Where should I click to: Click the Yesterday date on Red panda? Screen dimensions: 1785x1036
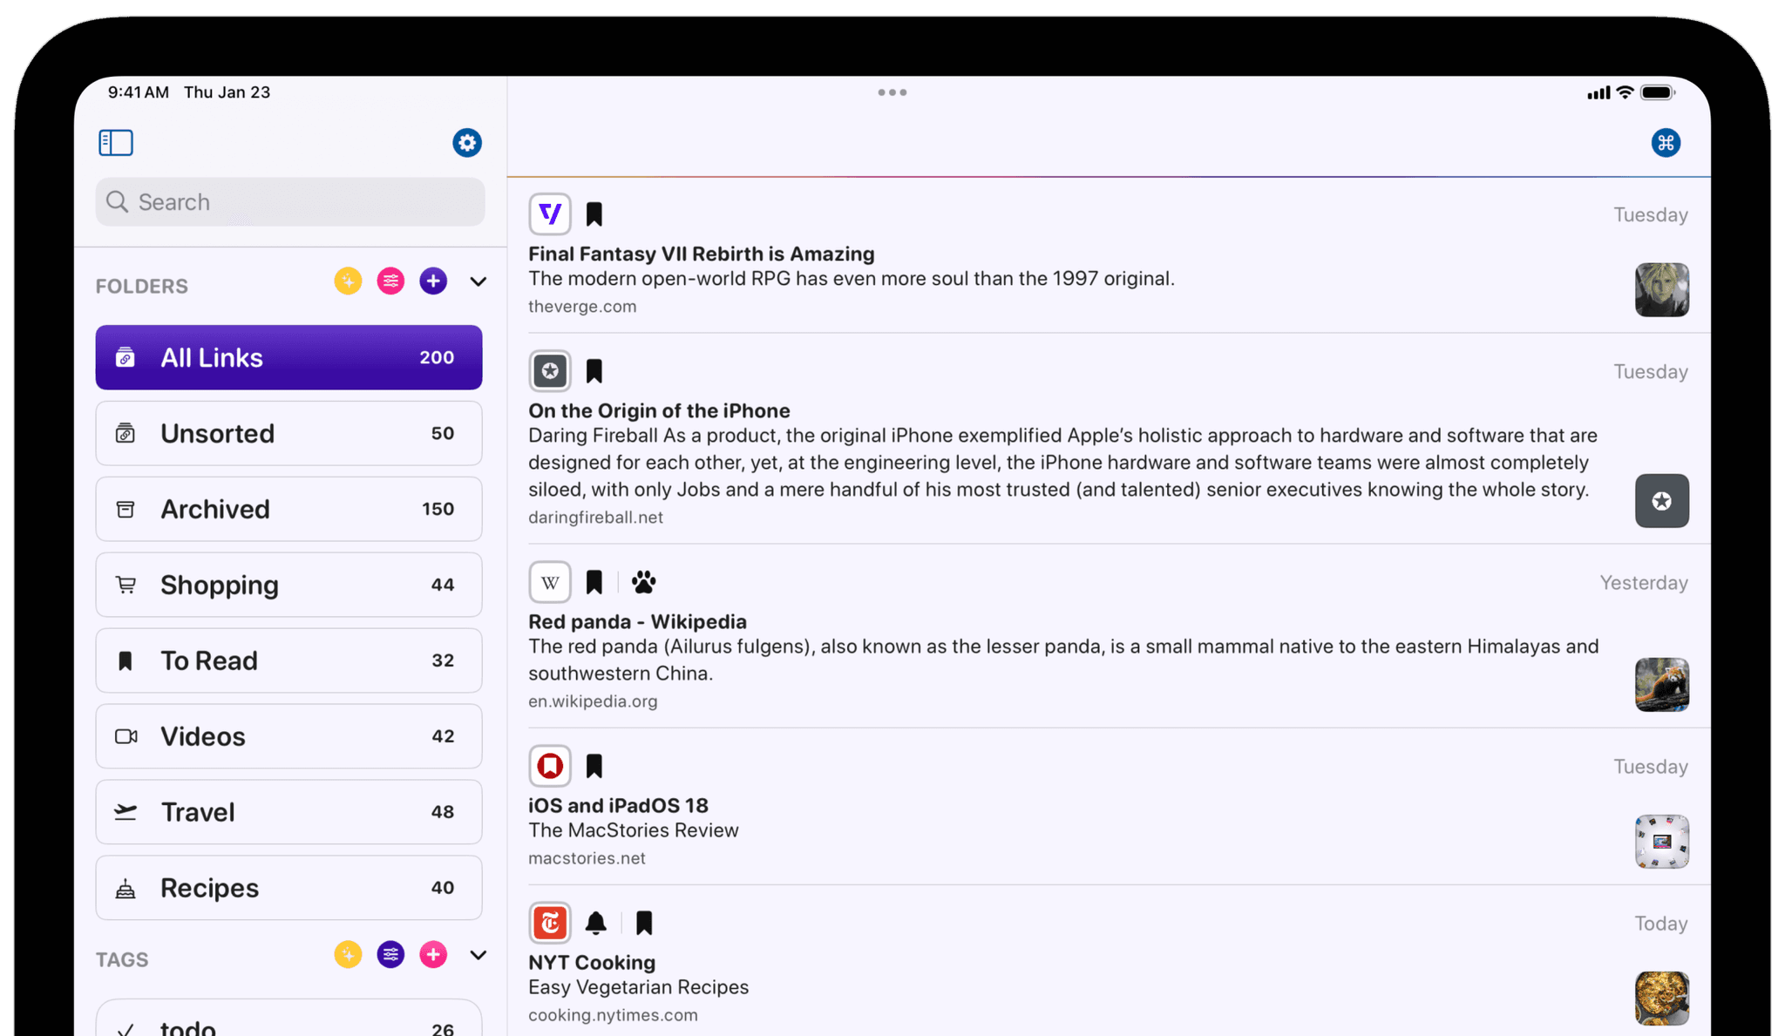[x=1644, y=583]
